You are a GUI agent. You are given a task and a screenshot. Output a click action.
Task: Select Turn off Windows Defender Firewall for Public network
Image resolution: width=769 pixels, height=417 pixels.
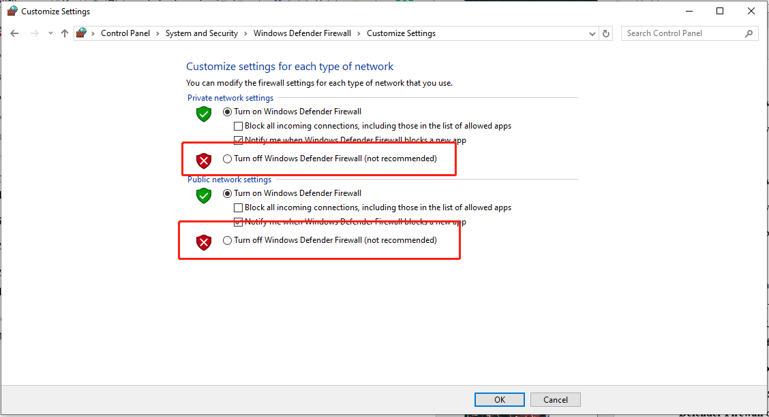coord(227,239)
